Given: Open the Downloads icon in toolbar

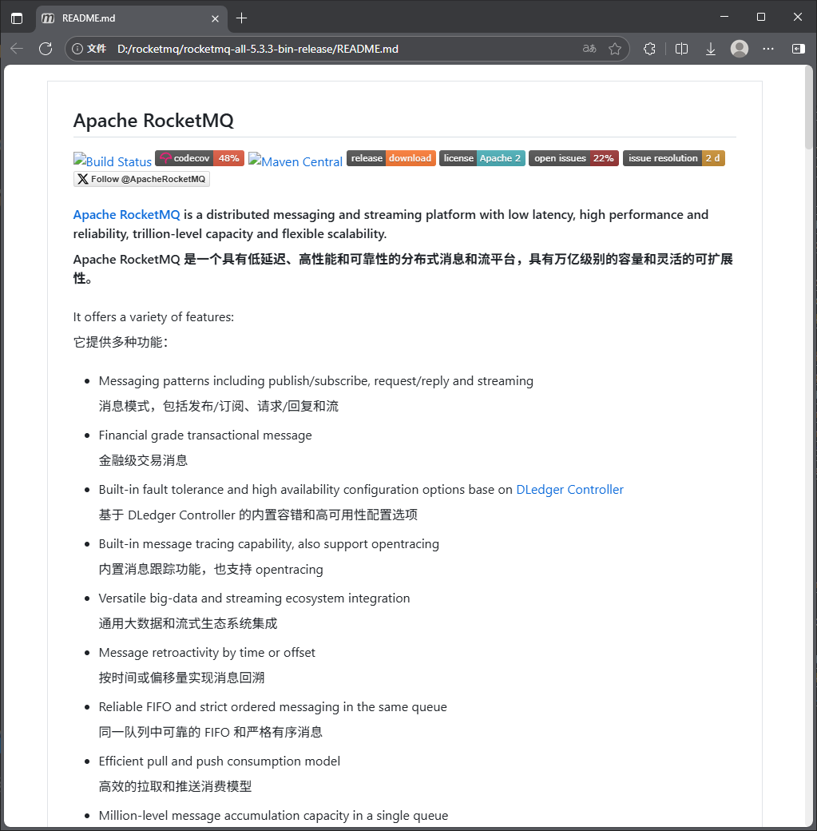Looking at the screenshot, I should [710, 49].
